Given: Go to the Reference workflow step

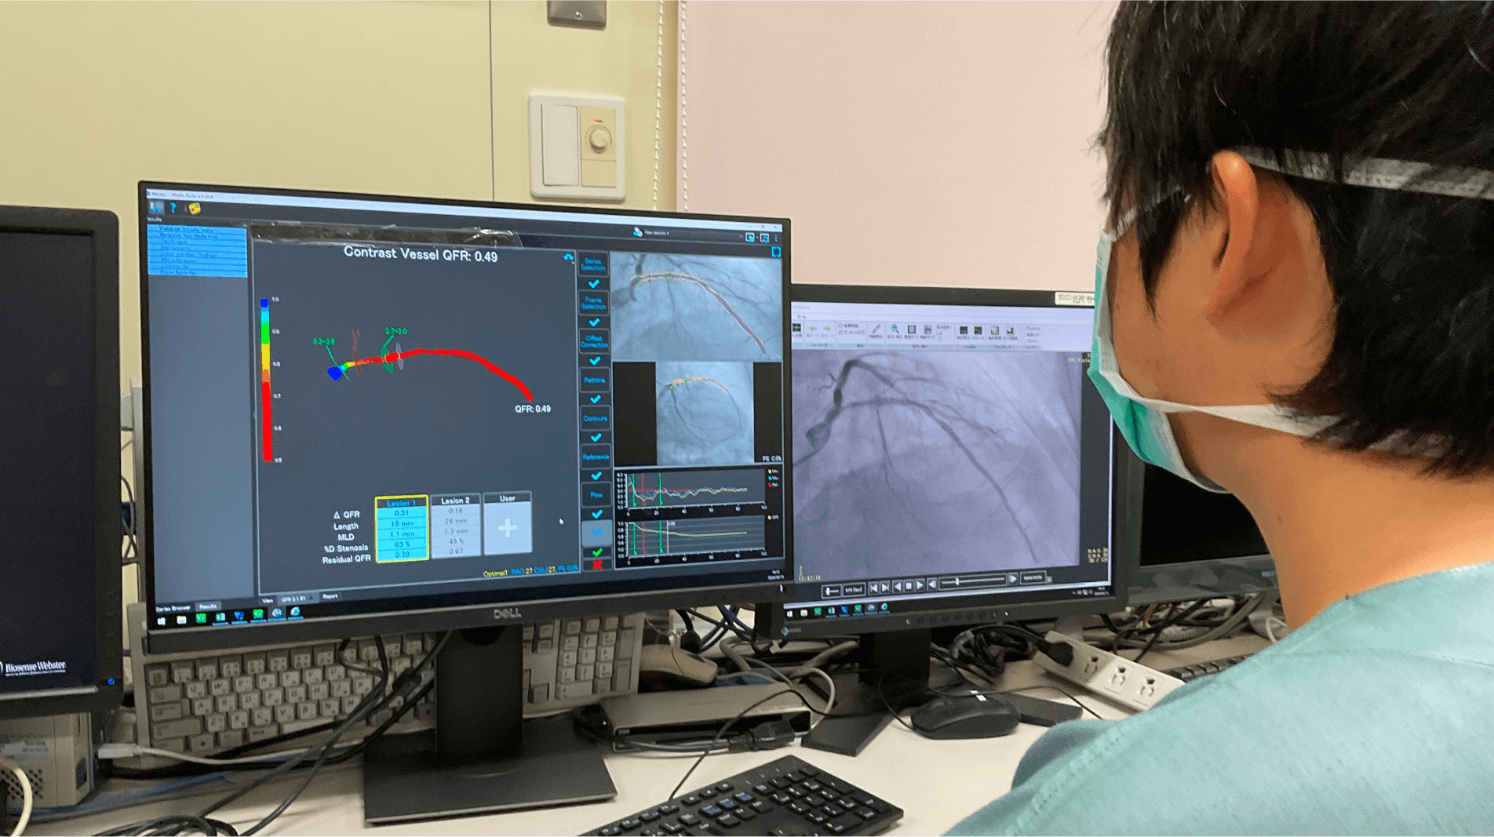Looking at the screenshot, I should (x=596, y=457).
